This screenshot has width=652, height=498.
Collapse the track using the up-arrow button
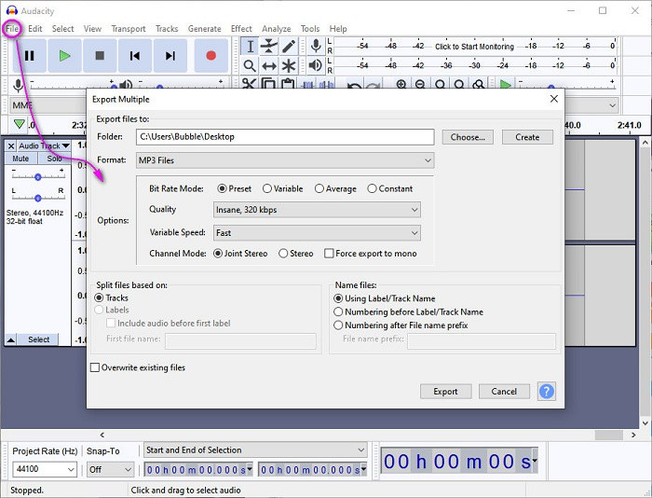11,339
